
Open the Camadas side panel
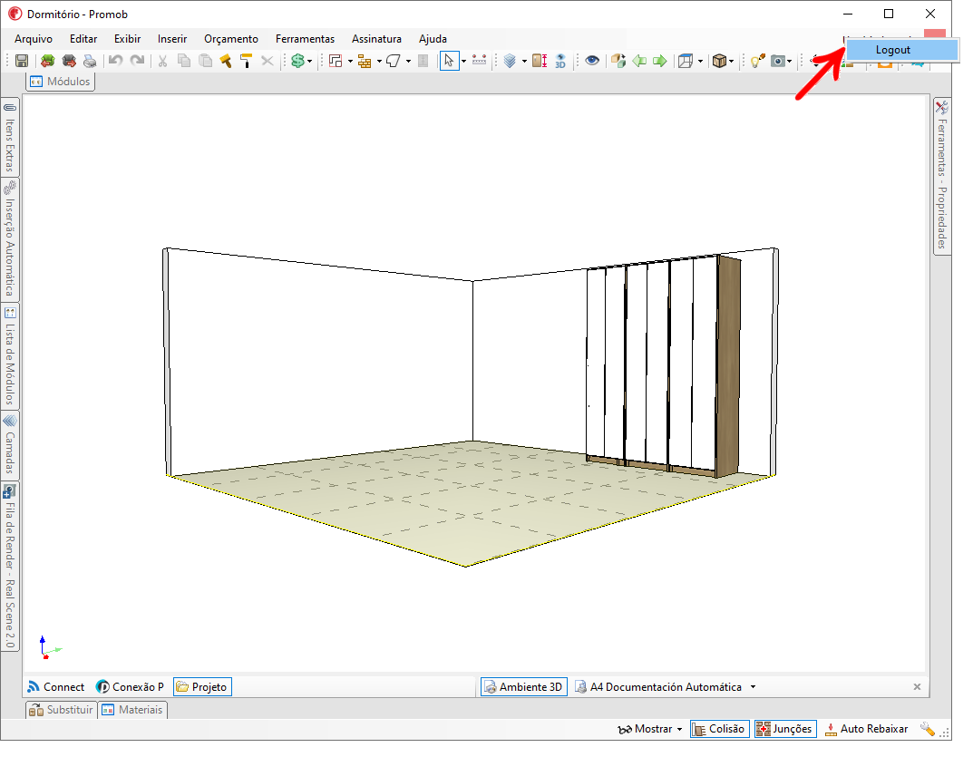point(10,444)
